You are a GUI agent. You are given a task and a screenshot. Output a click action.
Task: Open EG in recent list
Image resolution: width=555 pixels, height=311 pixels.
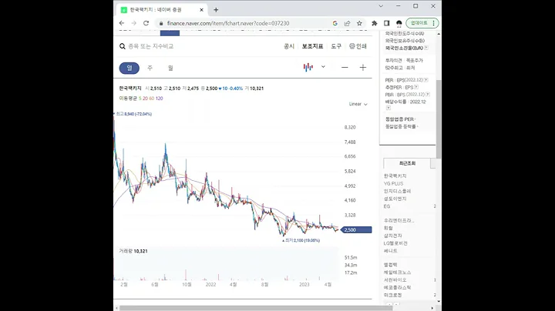coord(386,206)
